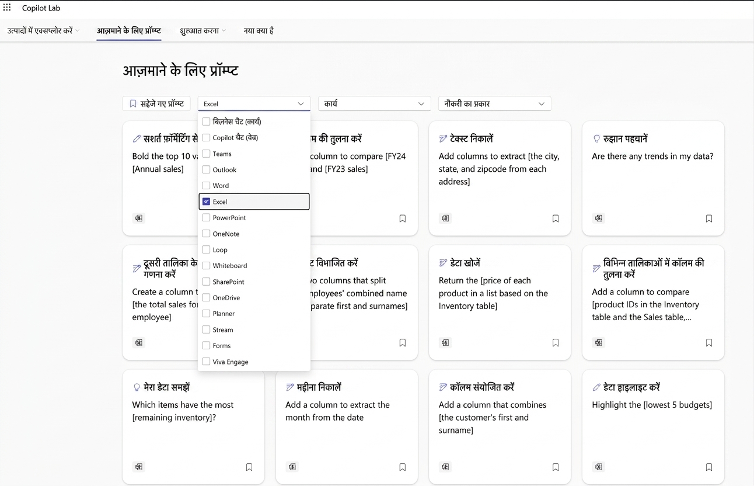Open 'Highlight the [lowest 5 budgets]' card
The width and height of the screenshot is (754, 486).
(653, 426)
